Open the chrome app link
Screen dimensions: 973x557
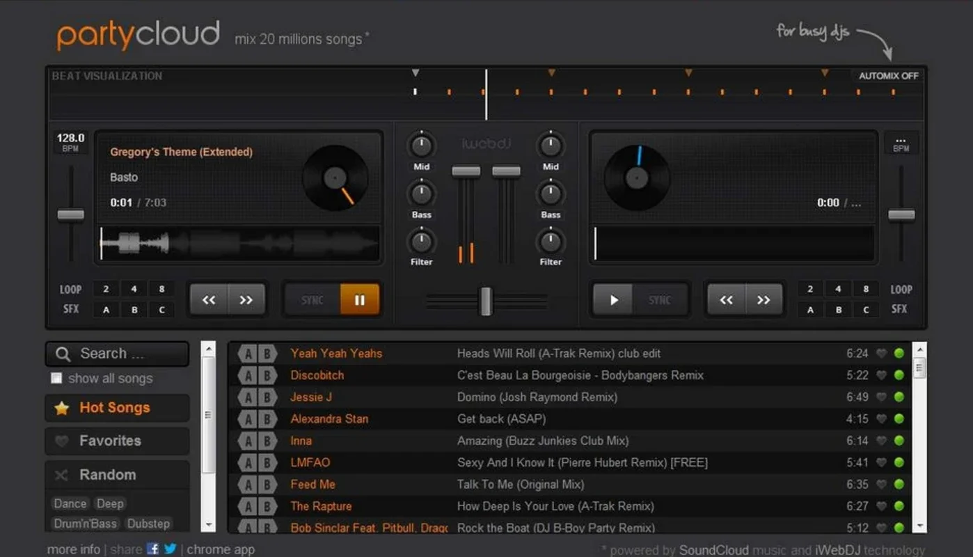[x=221, y=549]
